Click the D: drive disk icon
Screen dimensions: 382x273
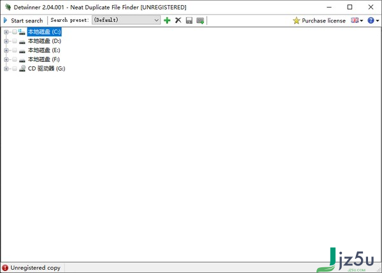coord(22,42)
